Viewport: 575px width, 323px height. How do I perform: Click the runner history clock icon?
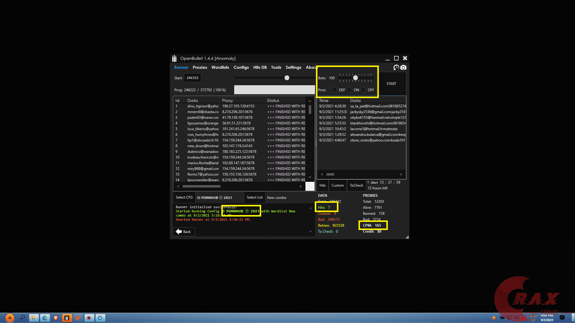pyautogui.click(x=396, y=68)
